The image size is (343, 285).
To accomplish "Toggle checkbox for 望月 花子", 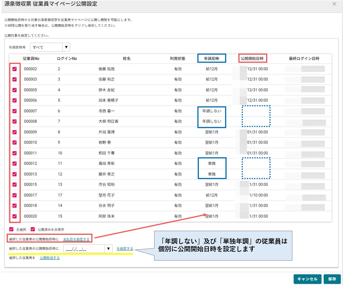I will pos(15,195).
